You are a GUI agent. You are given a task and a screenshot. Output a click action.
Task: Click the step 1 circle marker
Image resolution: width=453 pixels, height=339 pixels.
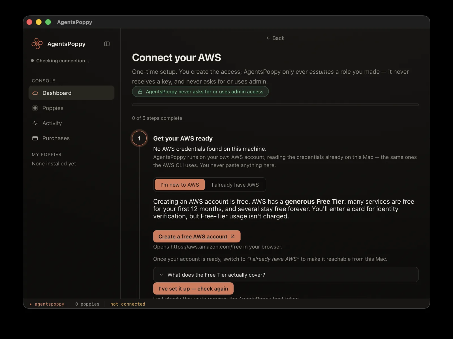coord(139,138)
